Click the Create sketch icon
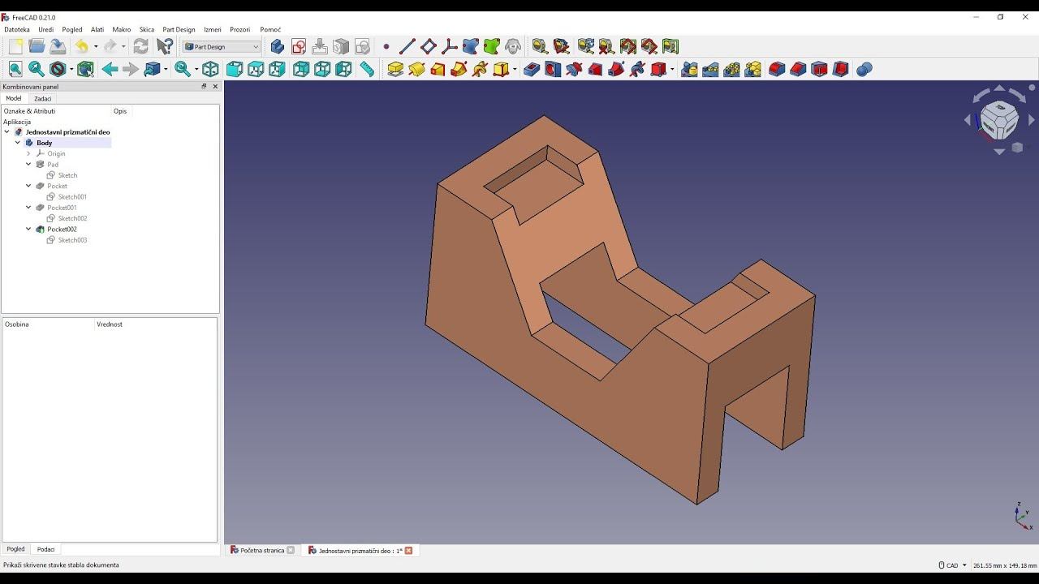 coord(299,47)
